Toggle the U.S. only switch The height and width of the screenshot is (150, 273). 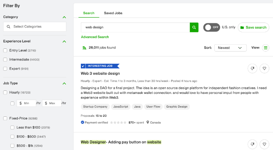(x=212, y=27)
